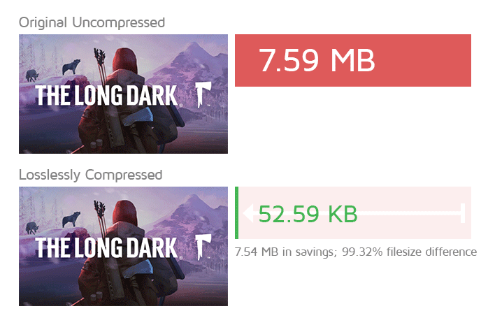Click the Lossless Compressed thumbnail image
488x325 pixels.
pos(123,246)
